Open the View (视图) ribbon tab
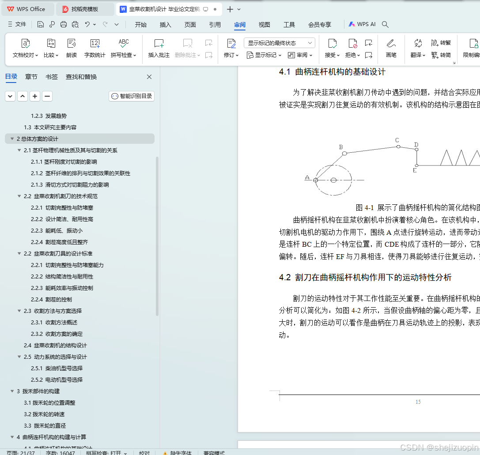Screen dimensions: 480x455 [264, 24]
